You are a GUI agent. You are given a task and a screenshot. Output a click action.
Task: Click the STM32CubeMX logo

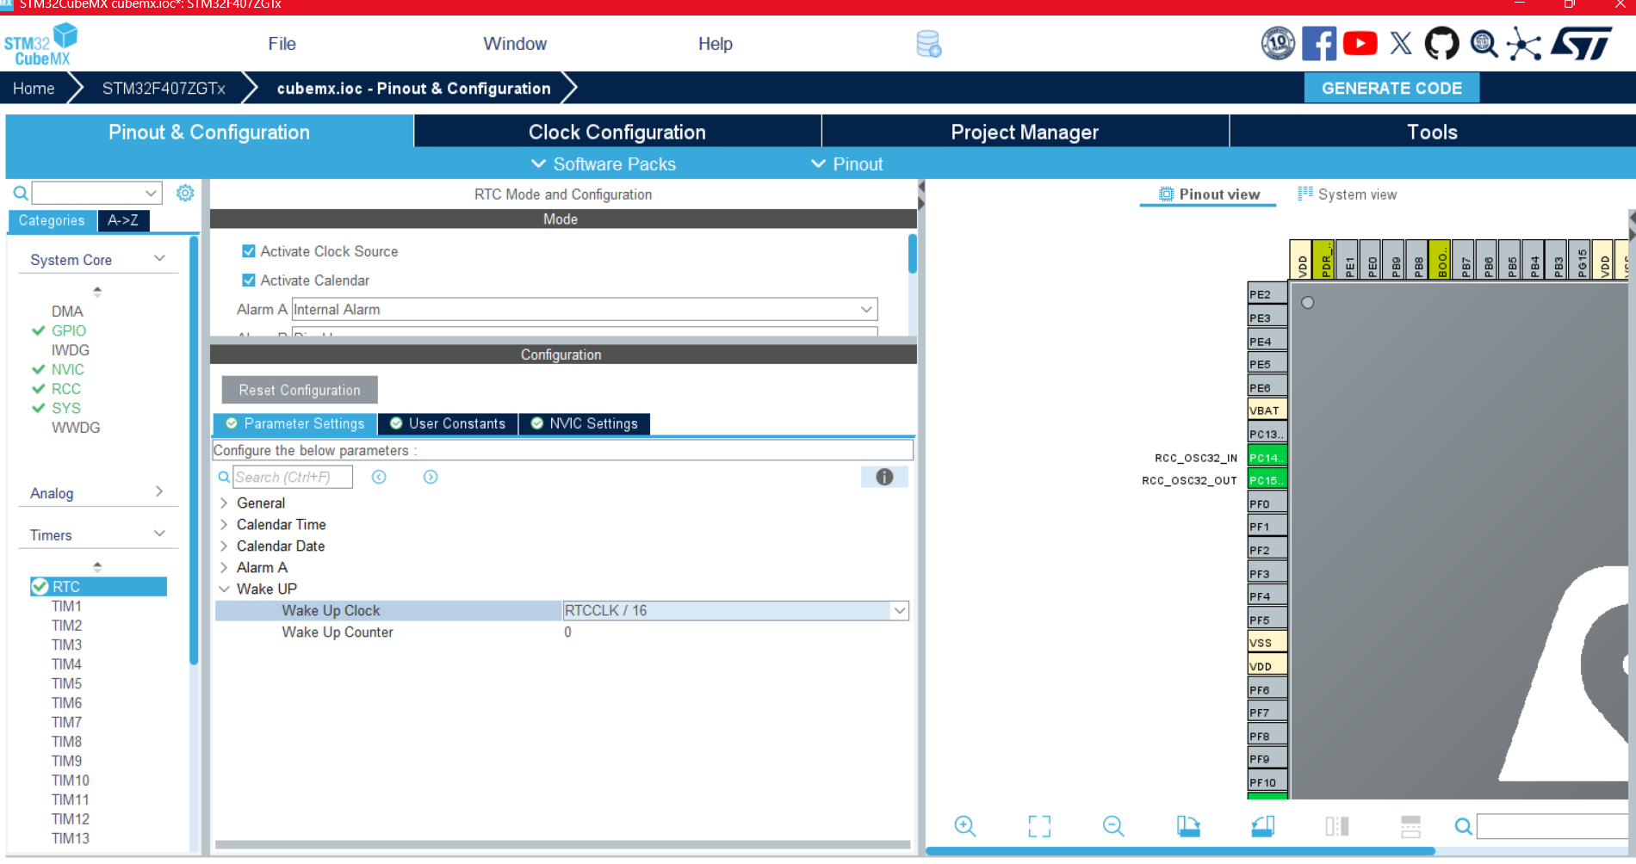pos(40,45)
